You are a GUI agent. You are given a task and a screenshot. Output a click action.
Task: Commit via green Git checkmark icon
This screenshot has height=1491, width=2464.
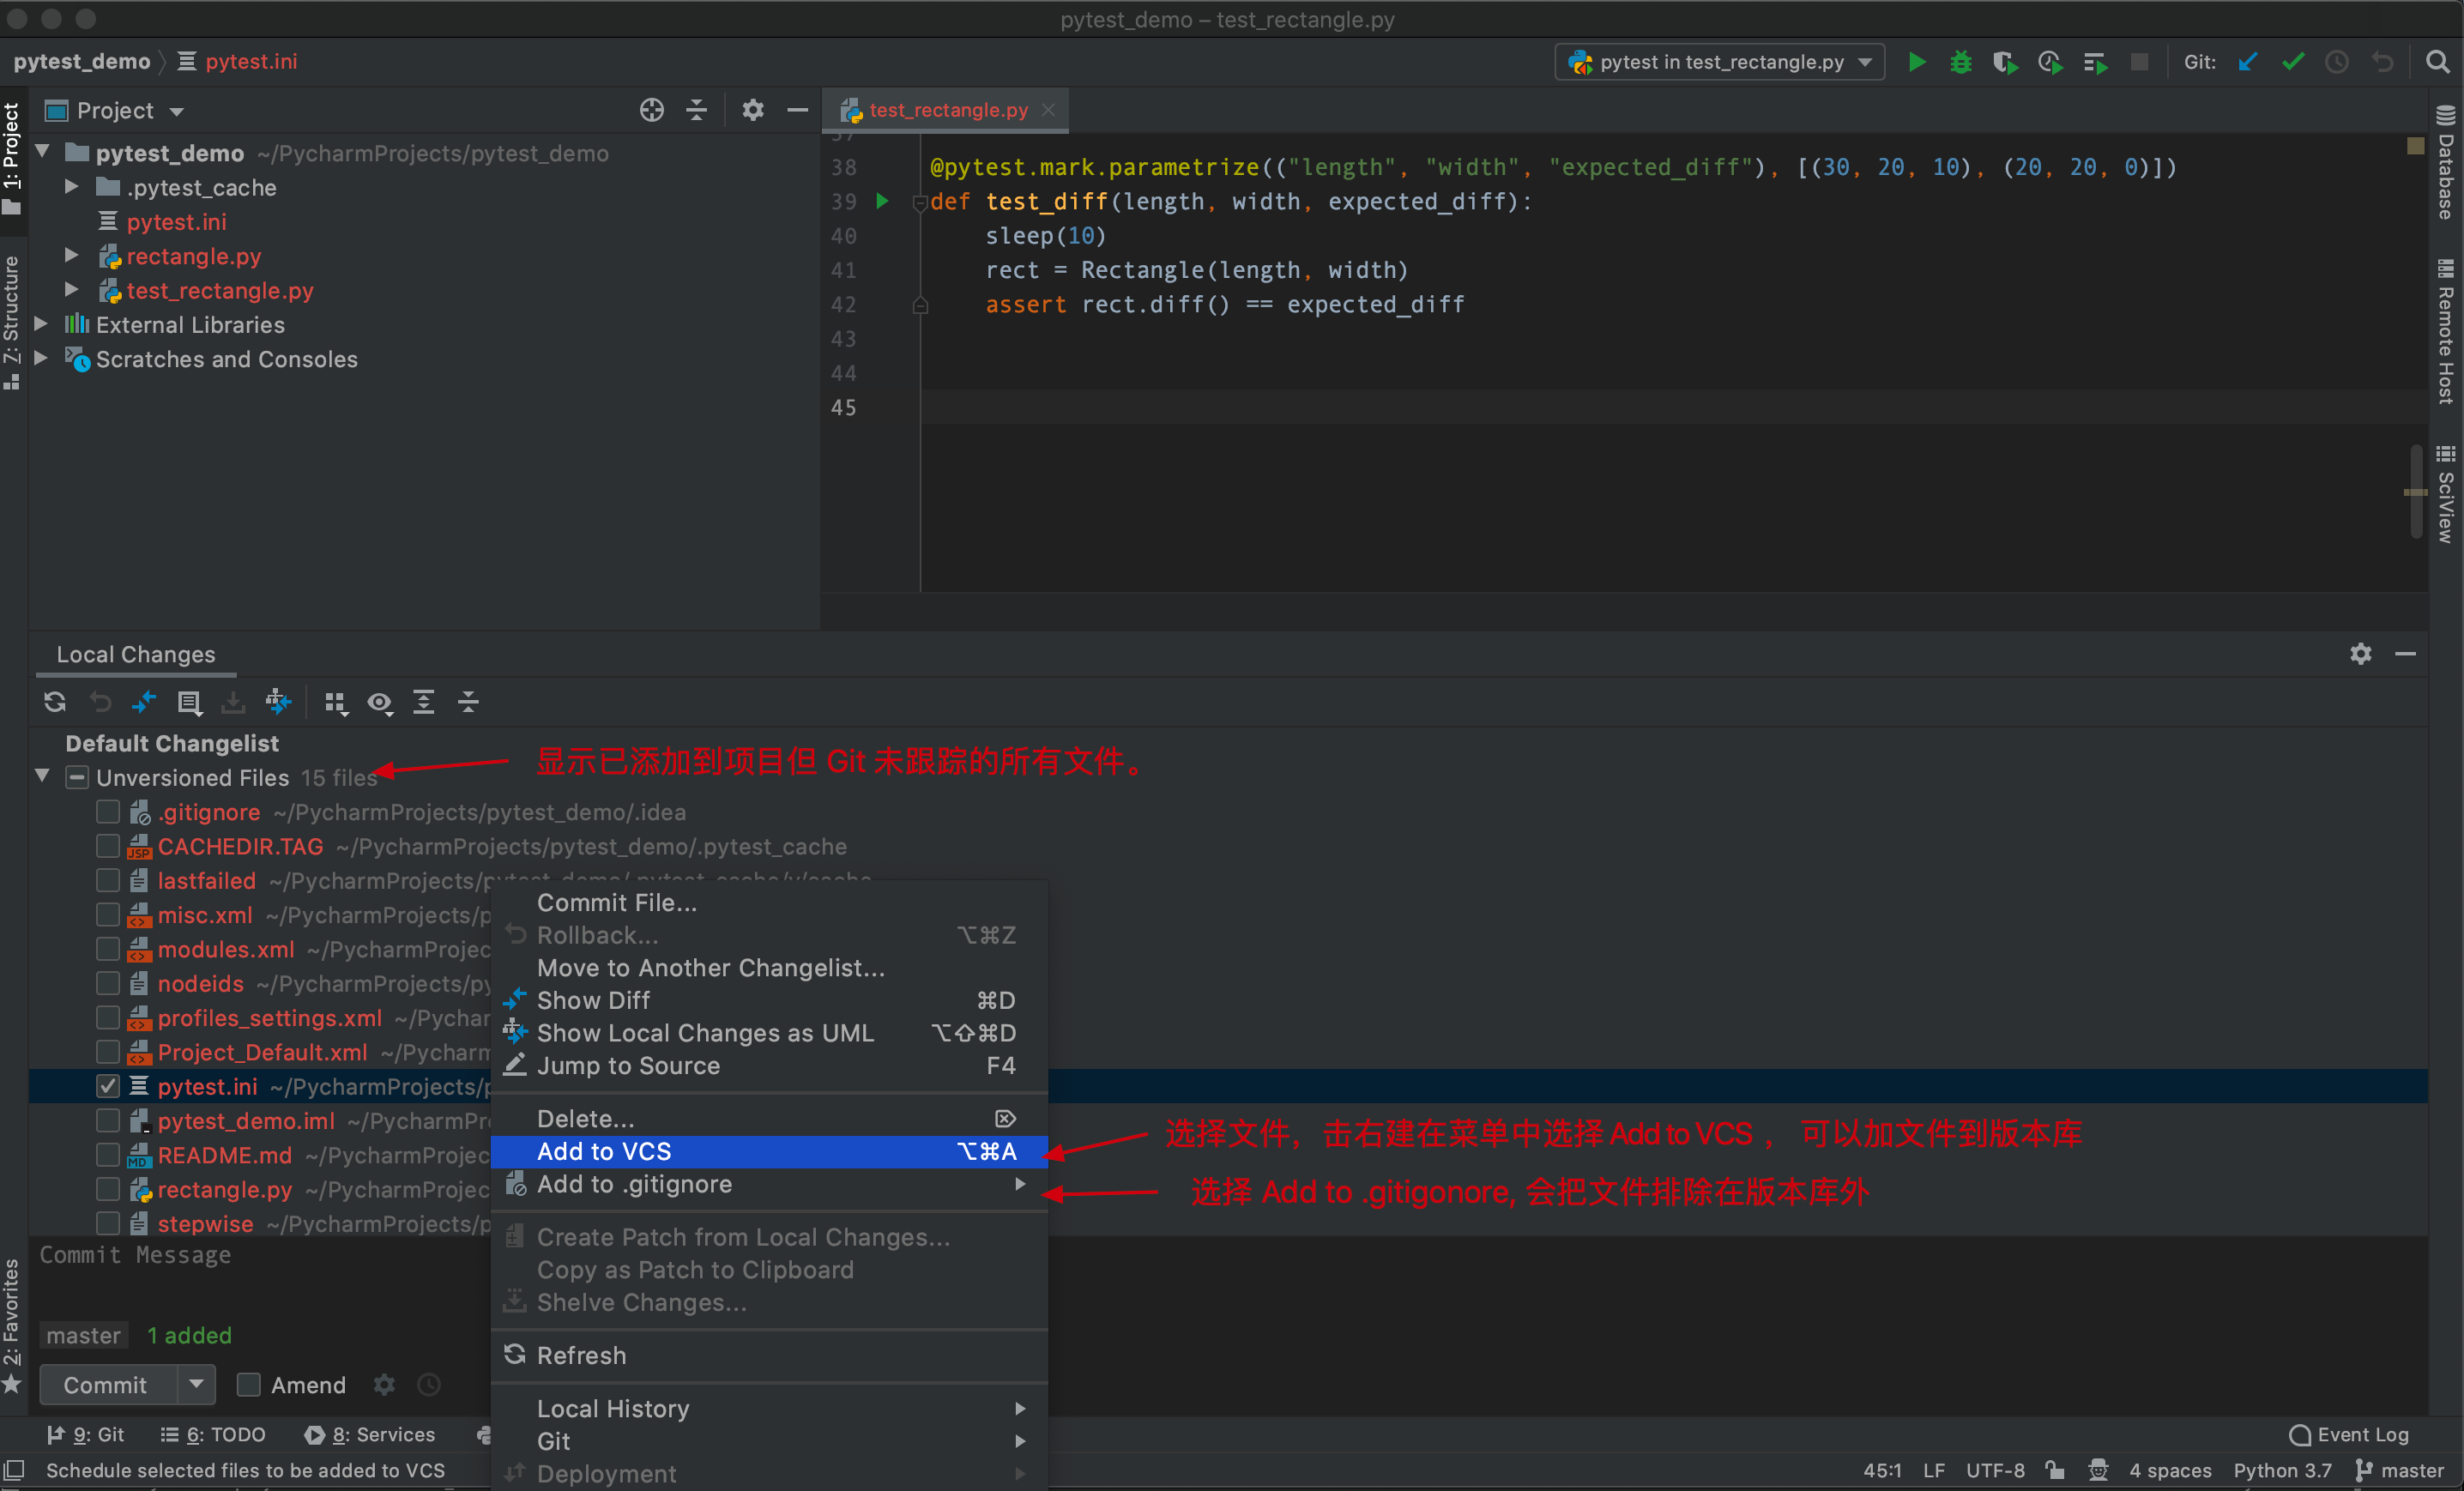pyautogui.click(x=2293, y=62)
